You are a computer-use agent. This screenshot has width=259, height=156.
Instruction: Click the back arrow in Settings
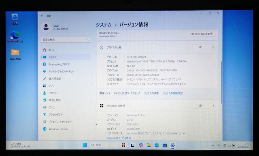pos(42,16)
